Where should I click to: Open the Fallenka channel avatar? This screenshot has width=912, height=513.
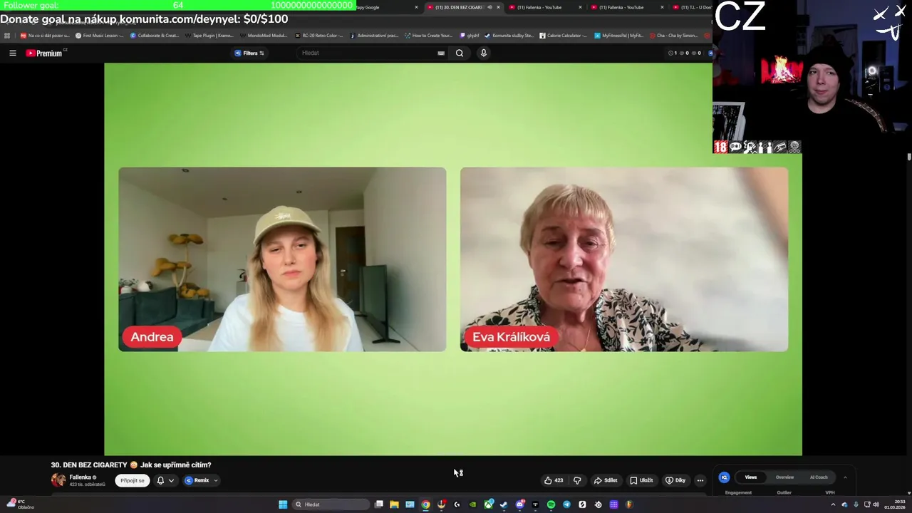(x=58, y=480)
